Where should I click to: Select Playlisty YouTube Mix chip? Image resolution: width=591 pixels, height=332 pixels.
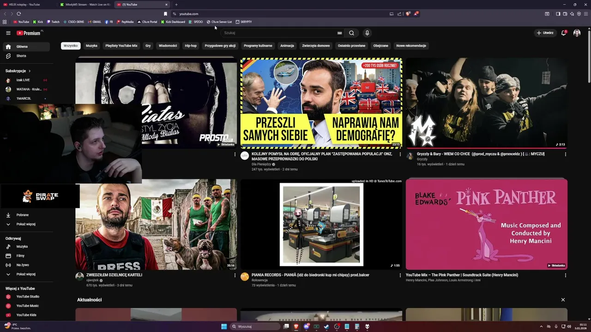click(x=121, y=46)
